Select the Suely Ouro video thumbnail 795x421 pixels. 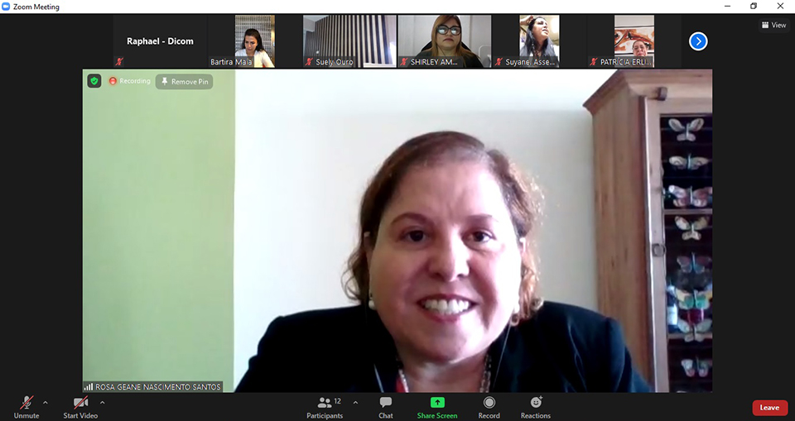click(349, 41)
